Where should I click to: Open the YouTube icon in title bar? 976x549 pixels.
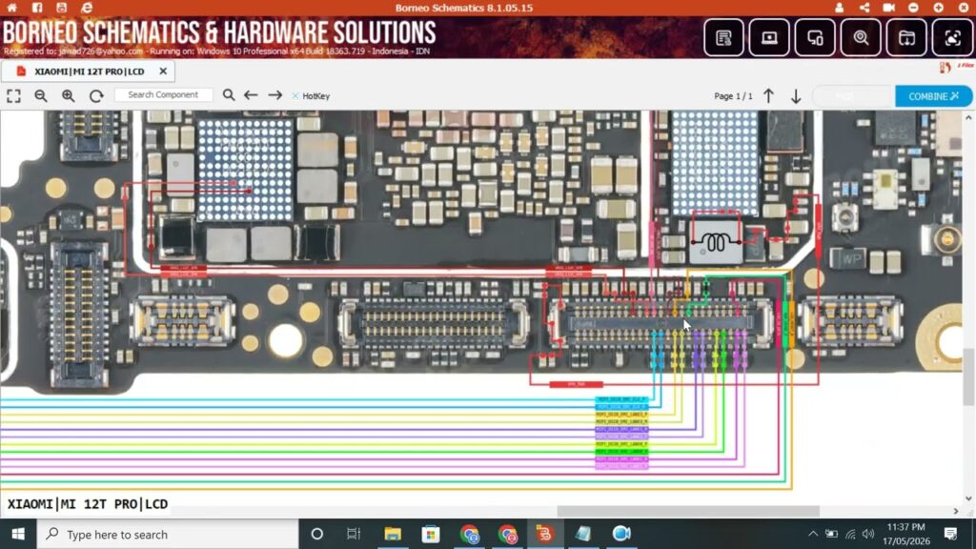click(62, 8)
